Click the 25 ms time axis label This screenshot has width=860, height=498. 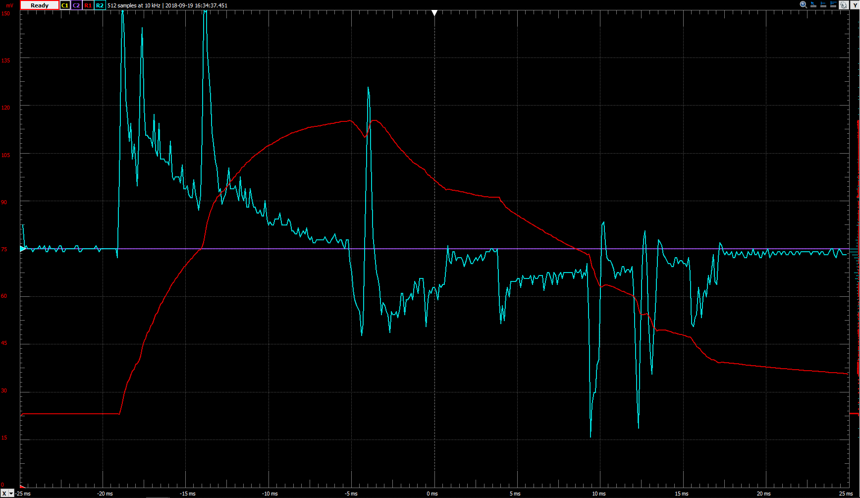click(x=846, y=494)
